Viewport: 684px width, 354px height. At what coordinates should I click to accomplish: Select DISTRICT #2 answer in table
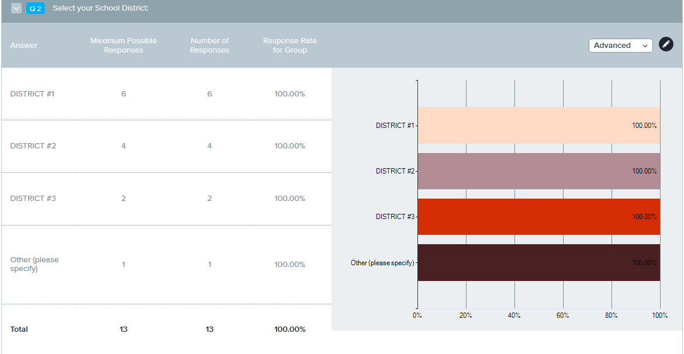(33, 146)
